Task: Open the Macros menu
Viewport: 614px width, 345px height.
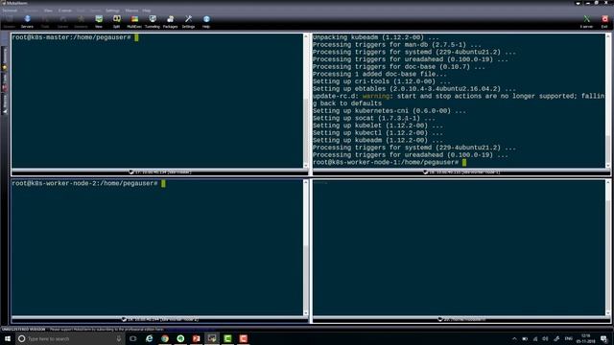Action: (x=132, y=11)
